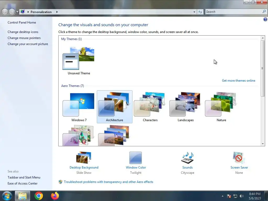
Task: Click the theme list scrollbar thumb
Action: pyautogui.click(x=263, y=68)
